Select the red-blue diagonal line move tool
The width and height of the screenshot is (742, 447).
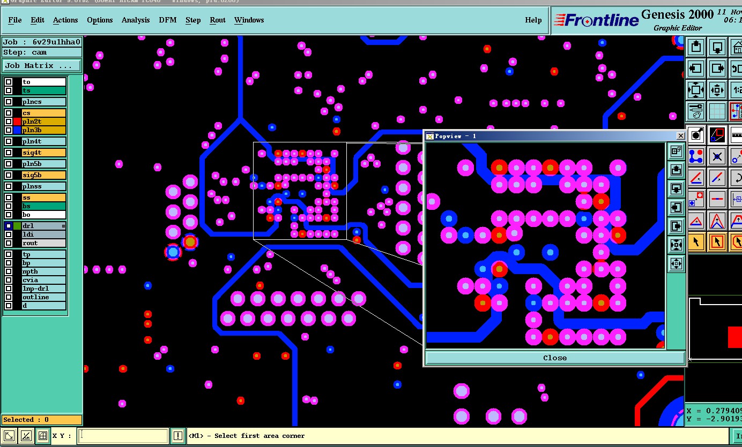[717, 178]
